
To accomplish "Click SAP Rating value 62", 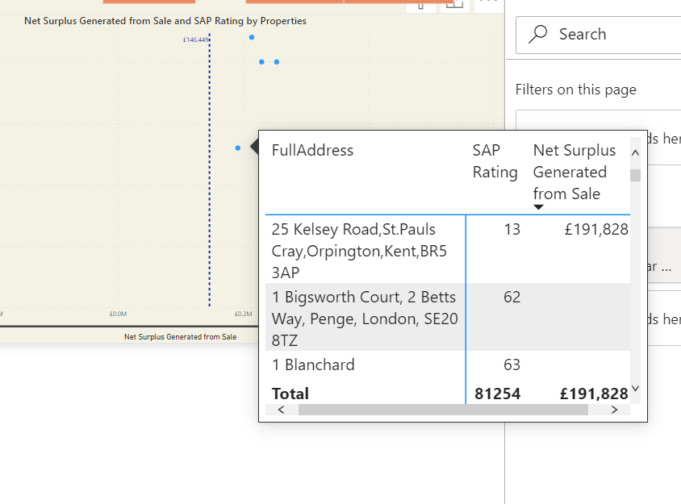I will click(x=512, y=297).
